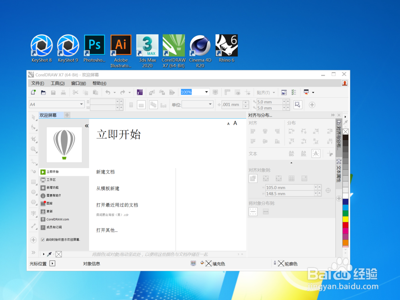Image resolution: width=400 pixels, height=300 pixels.
Task: Collapse the welcome screen sidebar chevron
Action: [87, 126]
